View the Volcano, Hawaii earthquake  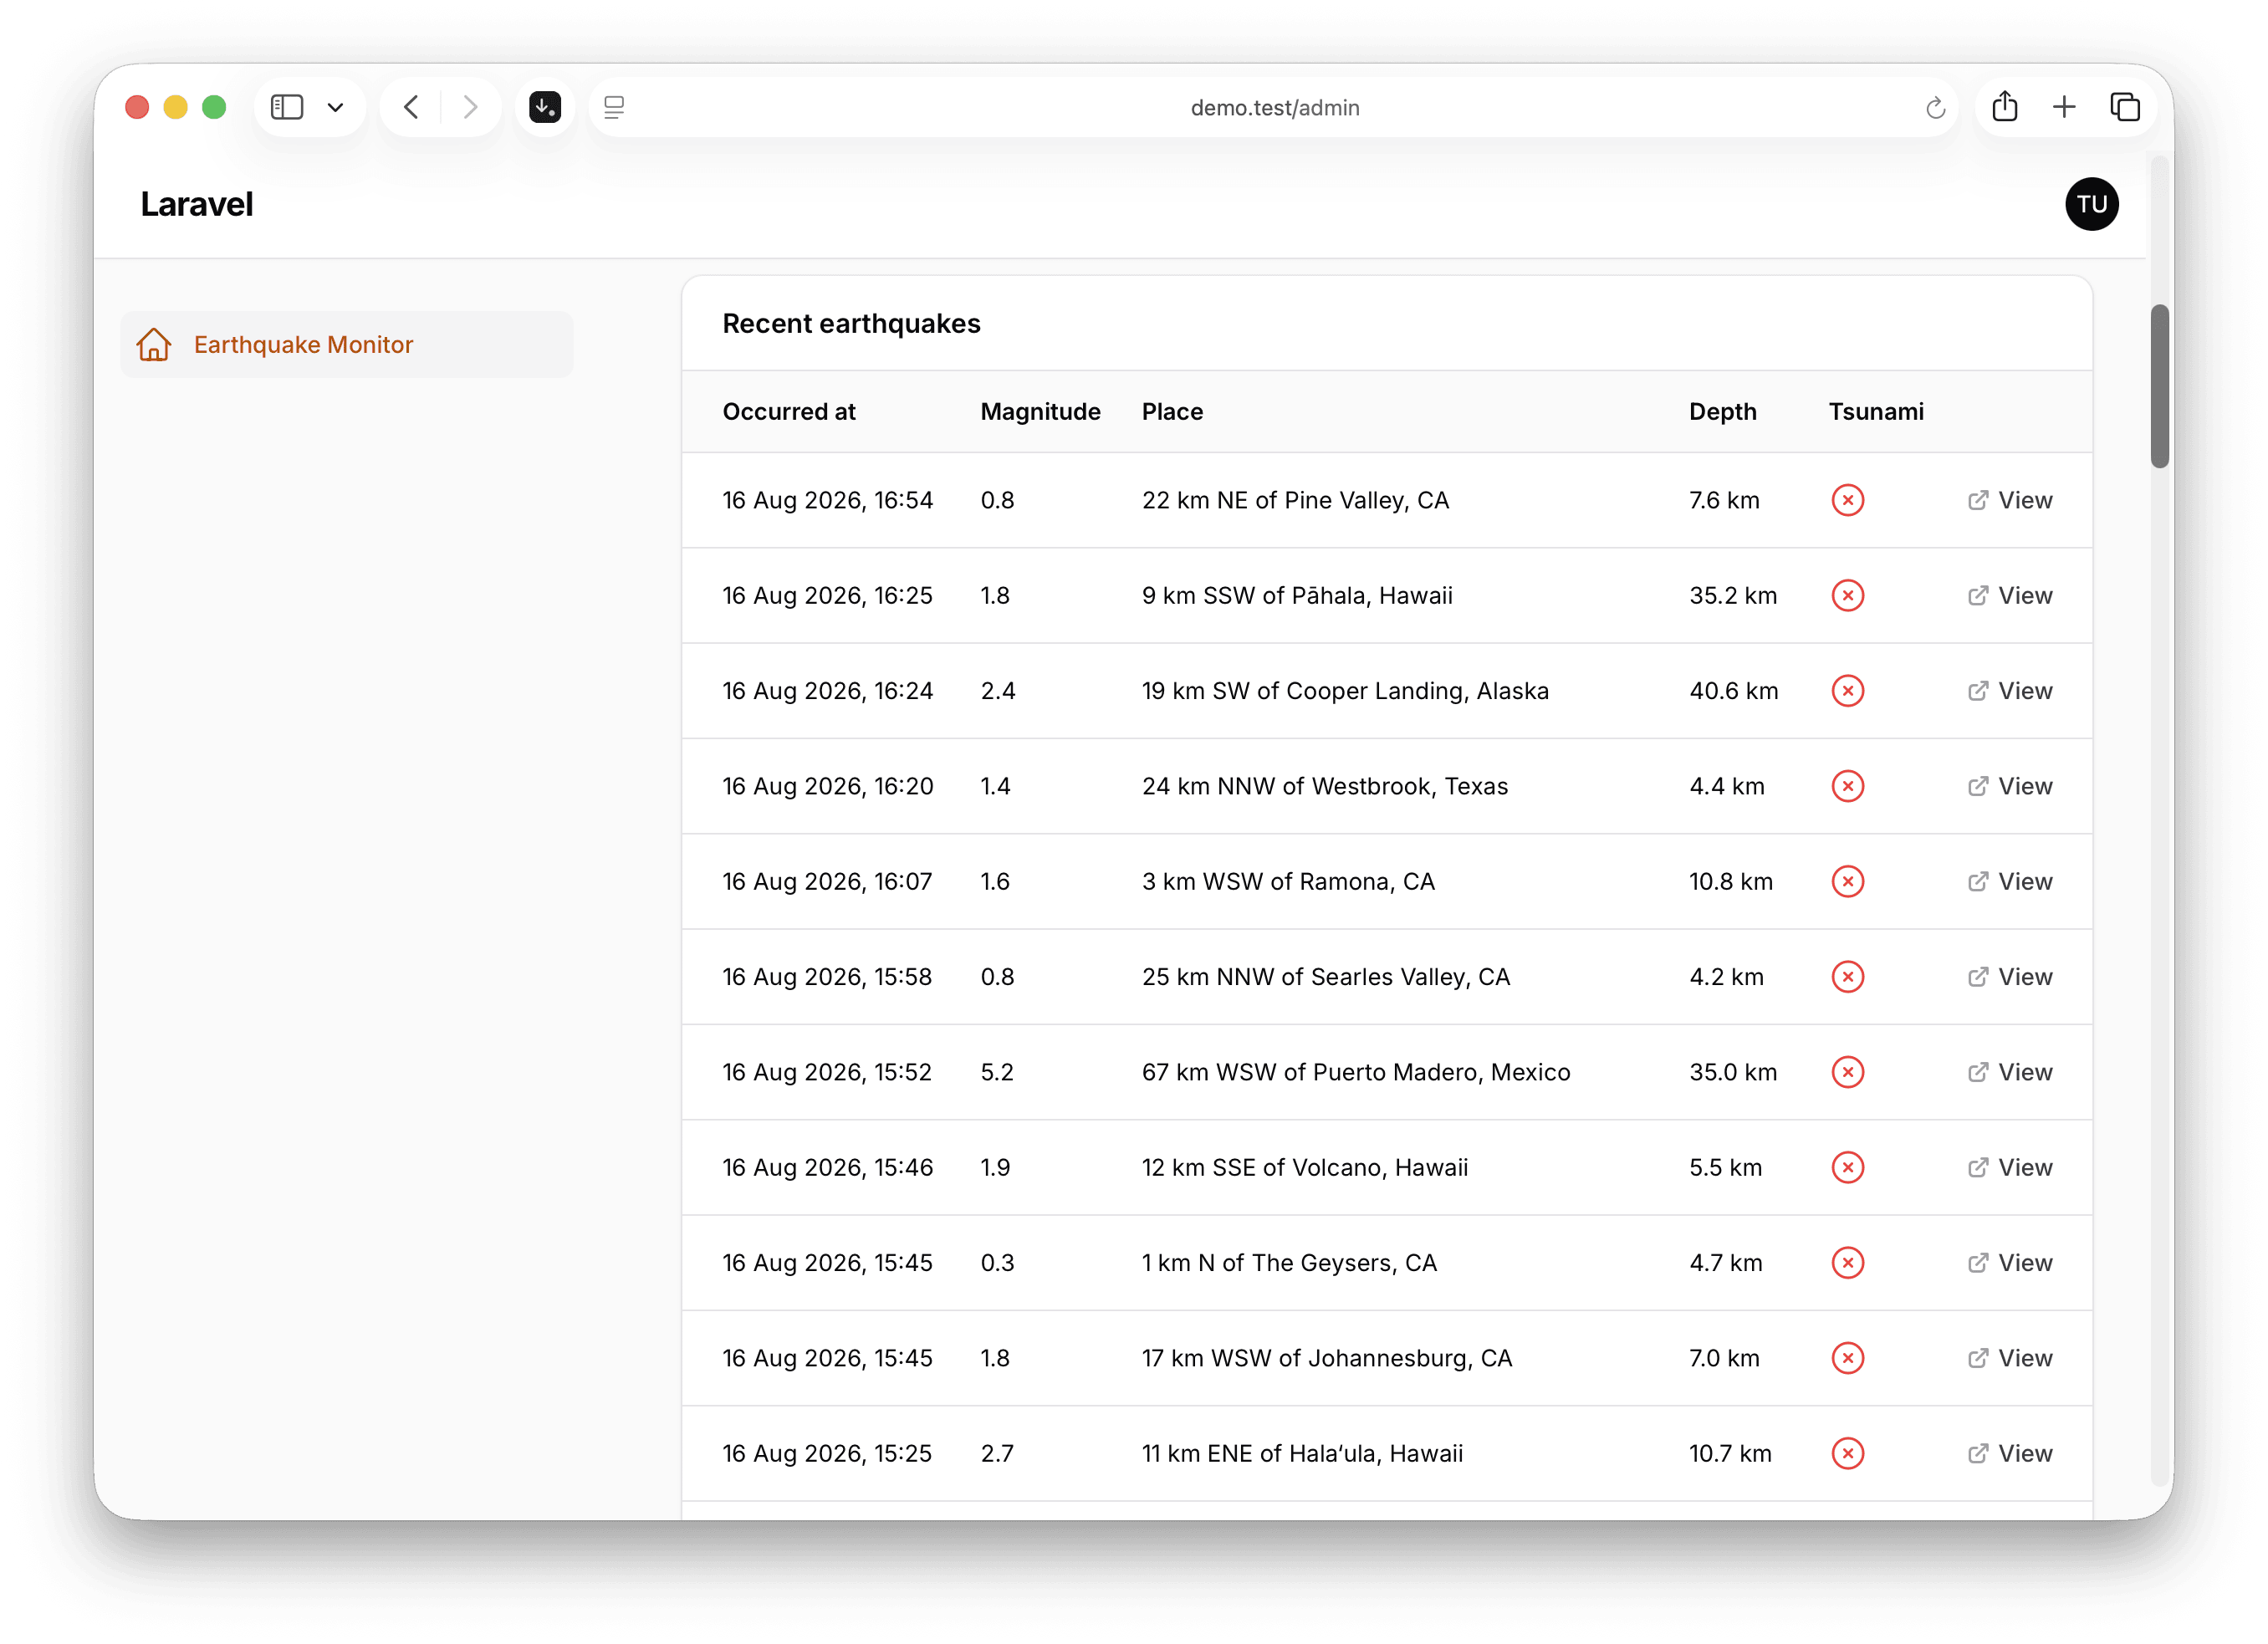pos(2010,1168)
